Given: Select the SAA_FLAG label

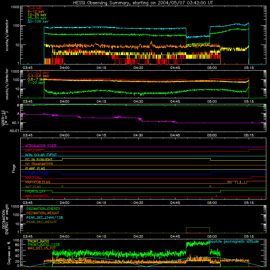Looking at the screenshot, I should pyautogui.click(x=33, y=178).
